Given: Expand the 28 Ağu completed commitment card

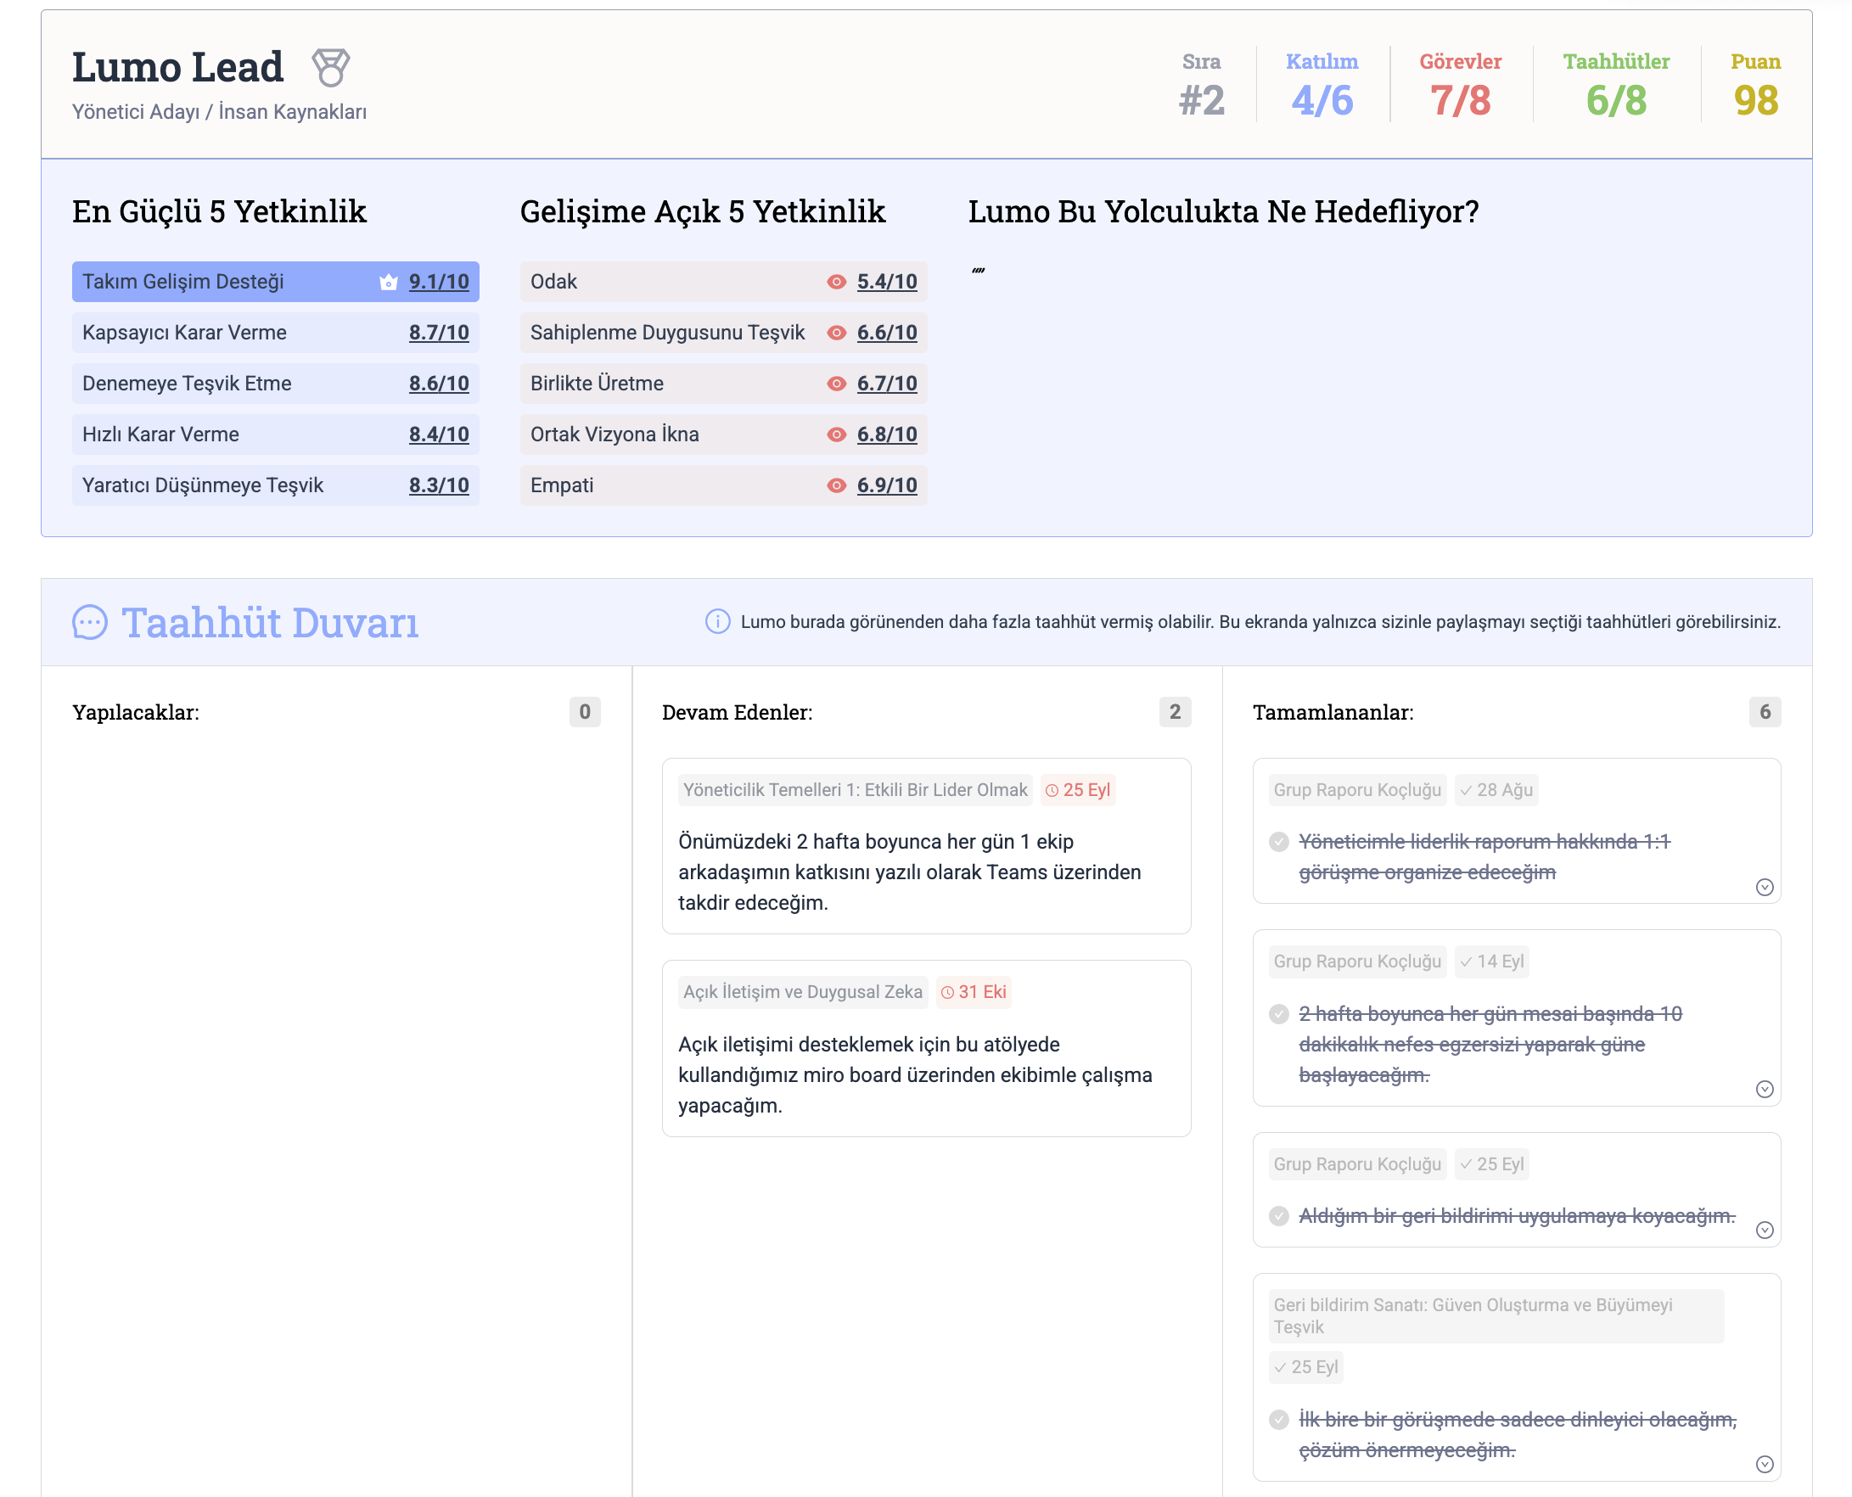Looking at the screenshot, I should 1764,888.
